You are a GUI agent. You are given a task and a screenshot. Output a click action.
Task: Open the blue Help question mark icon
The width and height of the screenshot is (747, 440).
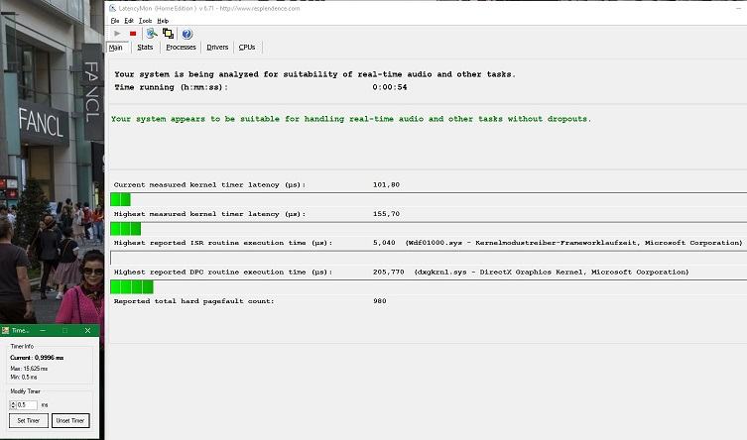(x=187, y=34)
